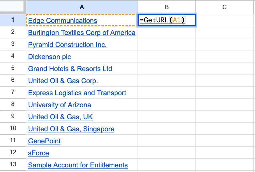Click the select-all corner box

pyautogui.click(x=13, y=7)
